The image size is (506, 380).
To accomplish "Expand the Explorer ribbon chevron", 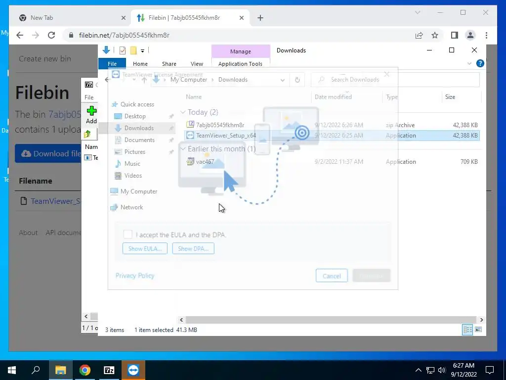I will point(469,63).
